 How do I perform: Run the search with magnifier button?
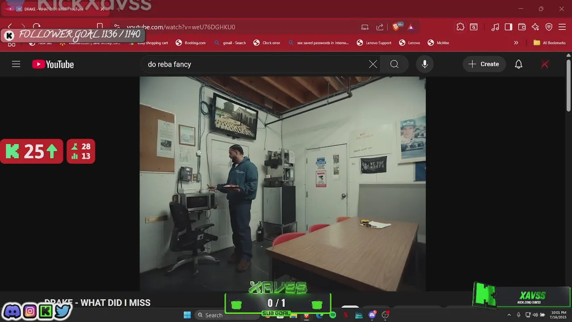[394, 64]
